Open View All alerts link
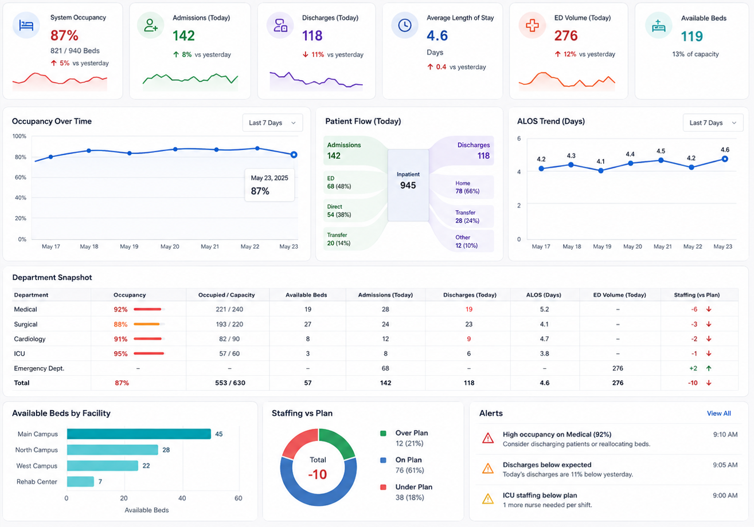This screenshot has width=754, height=527. 718,414
